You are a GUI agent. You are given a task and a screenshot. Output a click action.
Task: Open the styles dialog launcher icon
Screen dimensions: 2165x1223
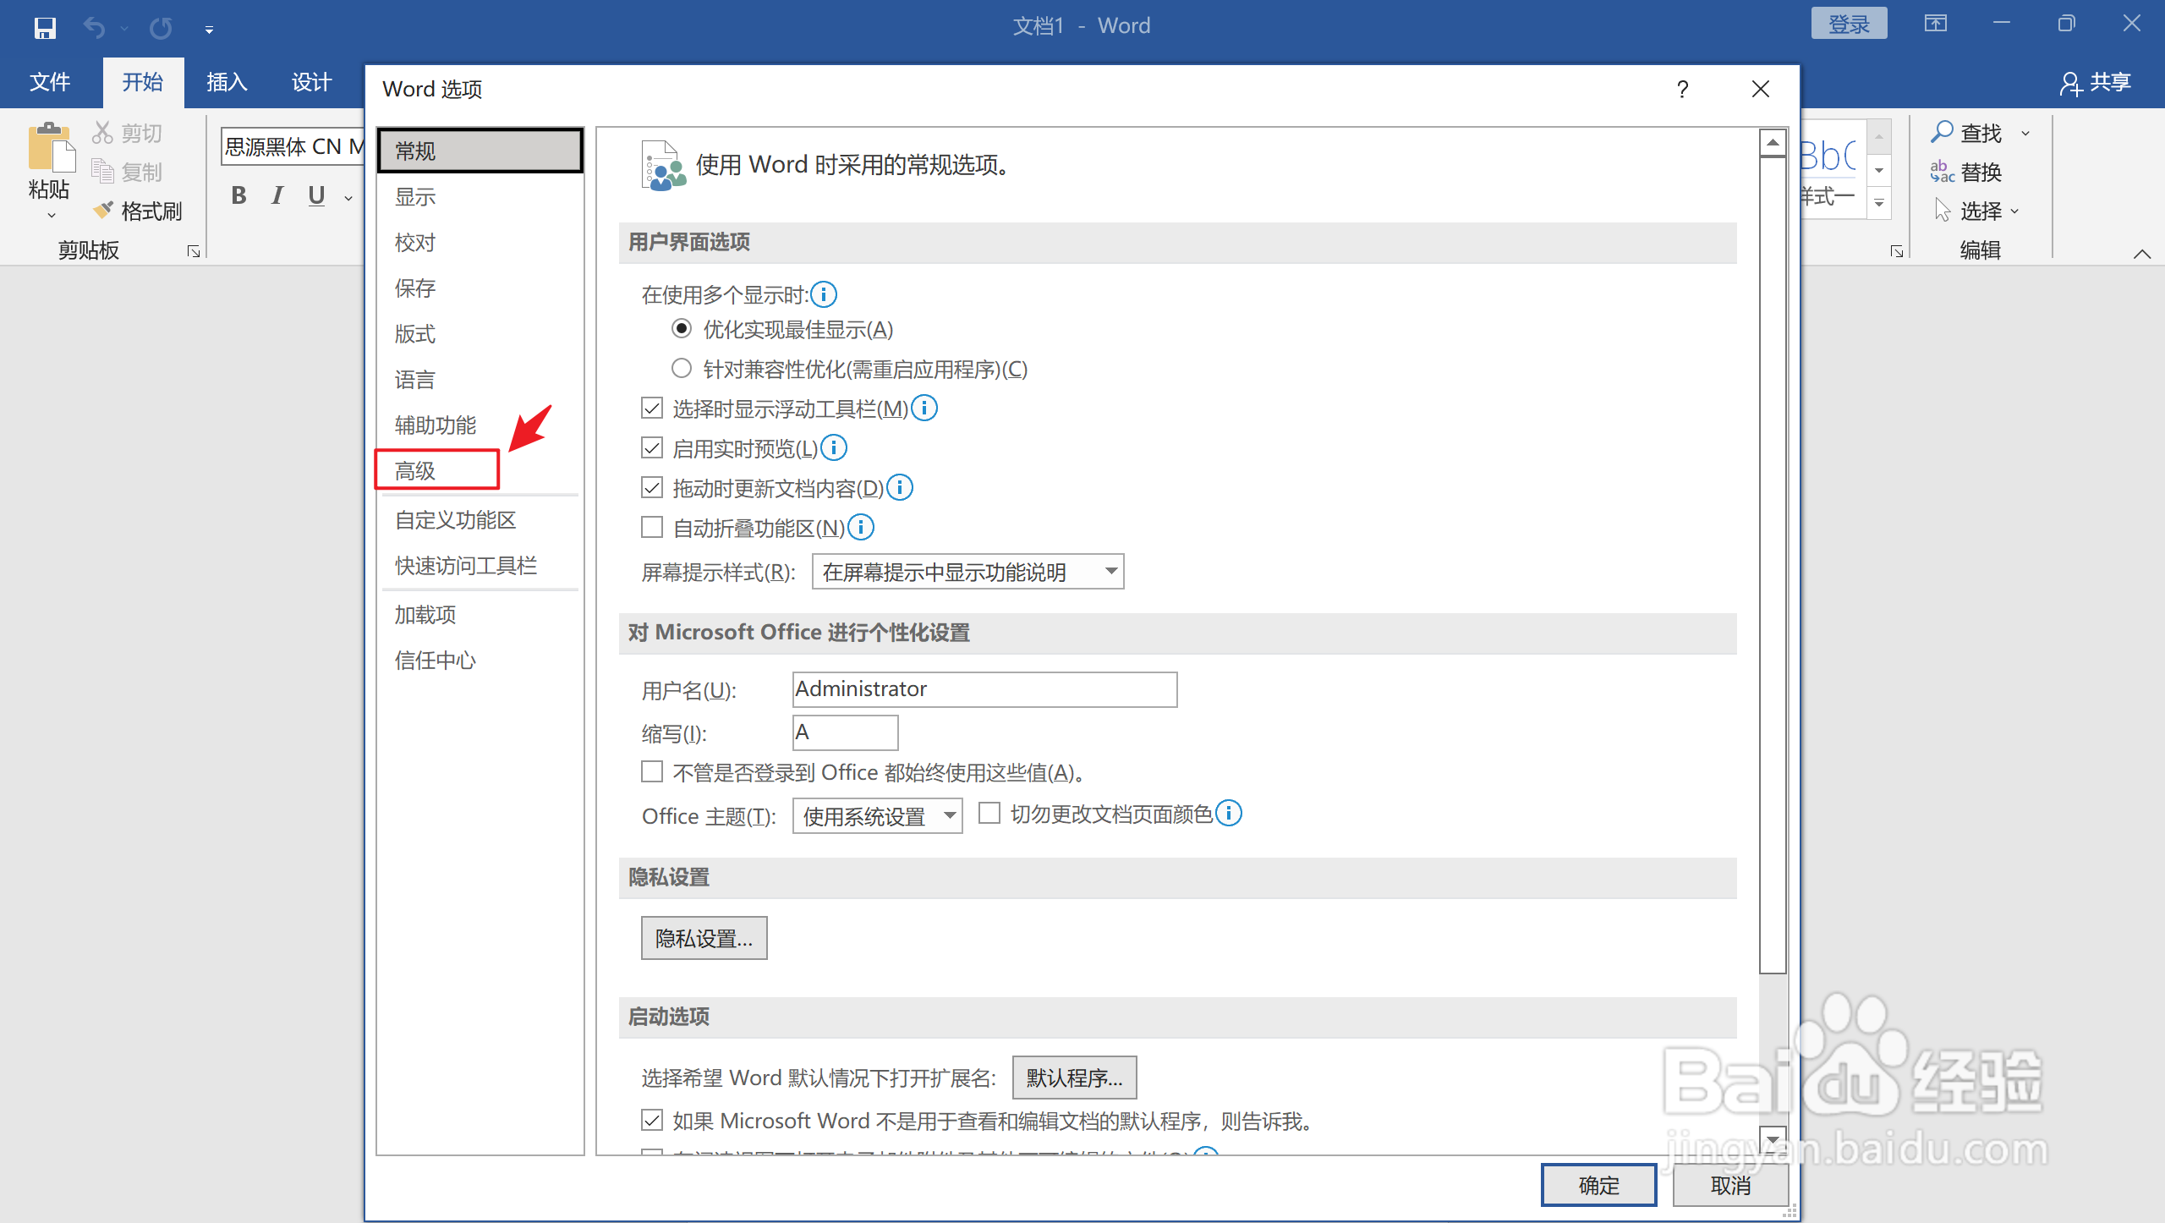pyautogui.click(x=1897, y=251)
